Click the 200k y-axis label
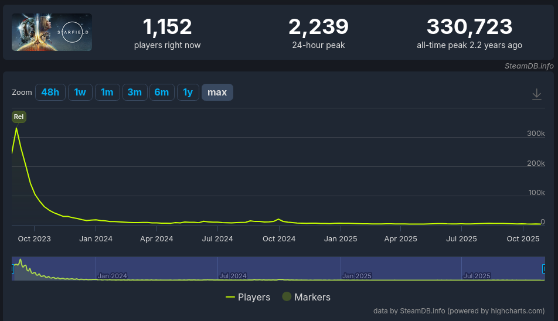558x321 pixels. click(536, 163)
